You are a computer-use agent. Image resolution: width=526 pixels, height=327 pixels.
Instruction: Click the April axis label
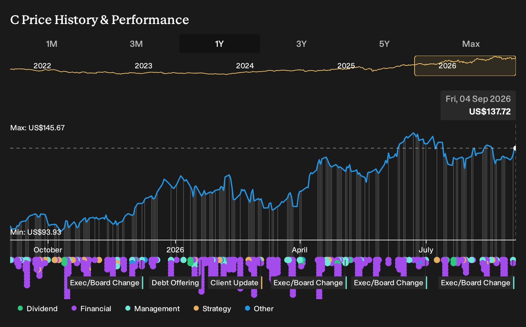click(299, 250)
